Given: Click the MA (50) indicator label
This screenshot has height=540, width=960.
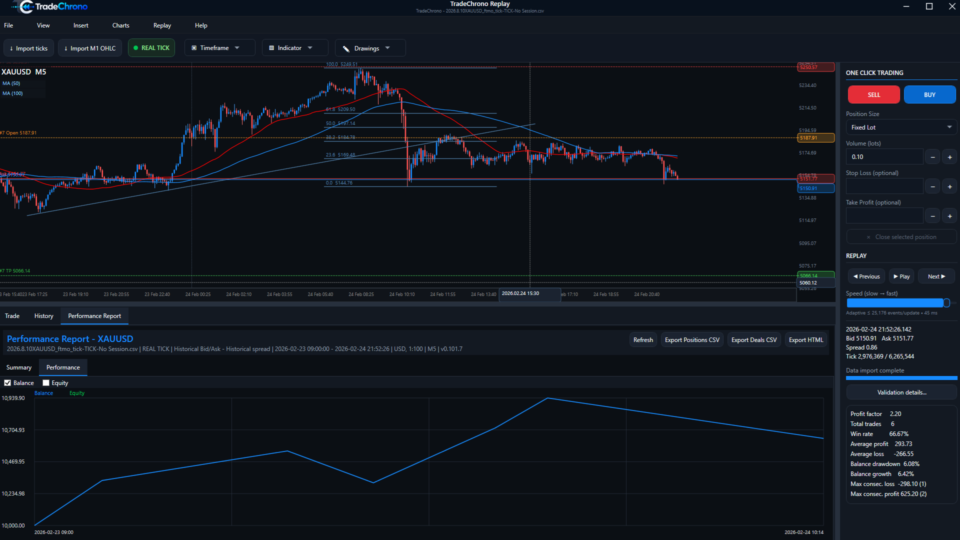Looking at the screenshot, I should coord(11,83).
